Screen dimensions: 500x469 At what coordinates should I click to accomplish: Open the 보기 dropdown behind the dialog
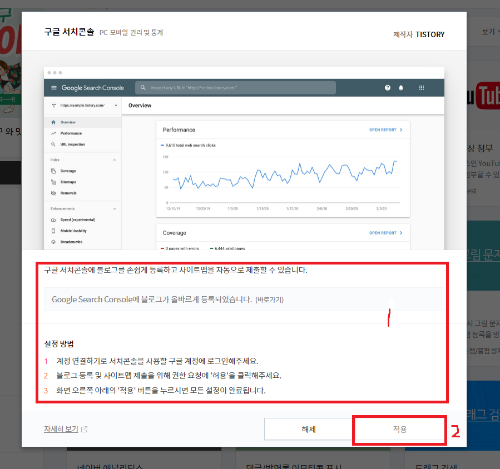[x=490, y=32]
